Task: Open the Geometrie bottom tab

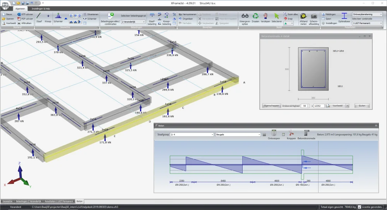Action: click(x=7, y=201)
